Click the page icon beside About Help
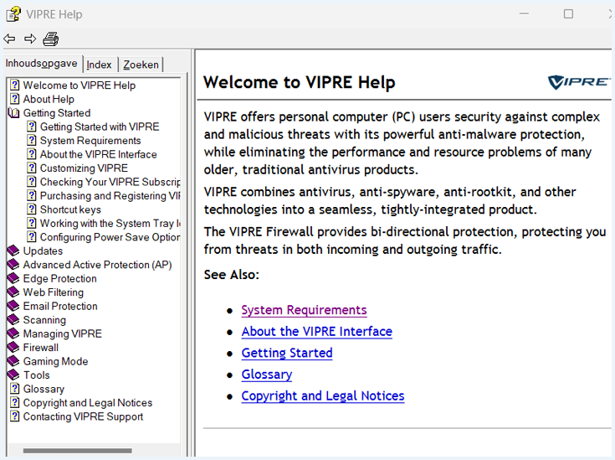Viewport: 615px width, 460px height. pos(14,99)
